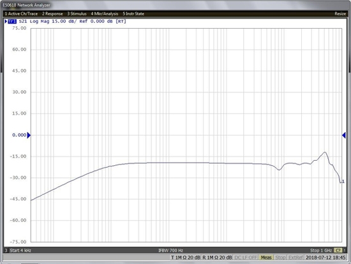Open the Active Ch/Trace menu
351x264 pixels.
21,14
